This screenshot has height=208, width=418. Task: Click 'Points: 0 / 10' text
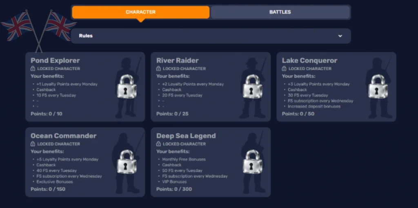[x=47, y=114]
